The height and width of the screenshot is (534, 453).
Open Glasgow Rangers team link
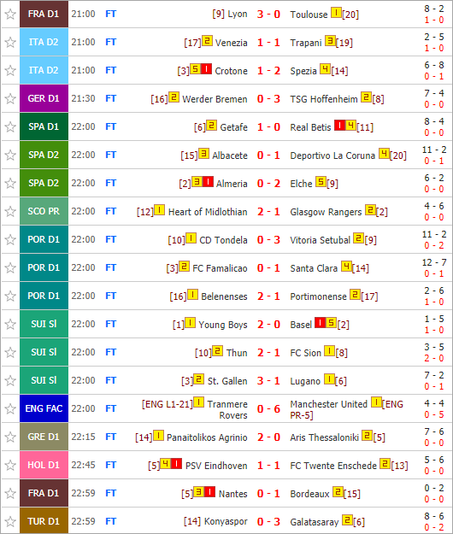click(326, 212)
